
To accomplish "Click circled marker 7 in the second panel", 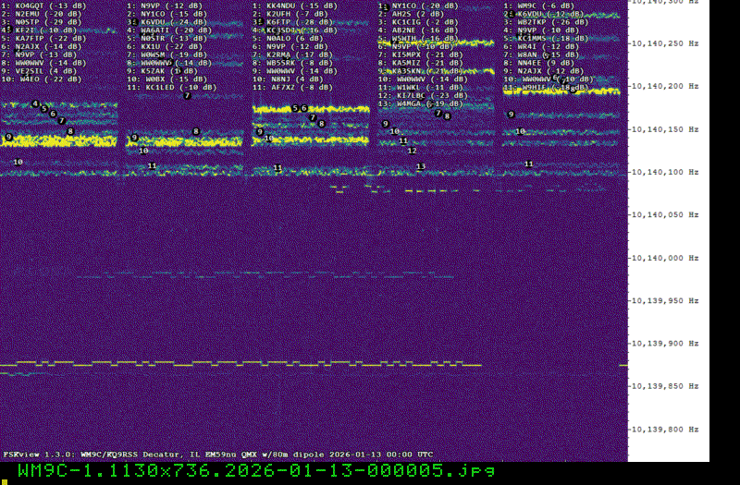I will 187,95.
